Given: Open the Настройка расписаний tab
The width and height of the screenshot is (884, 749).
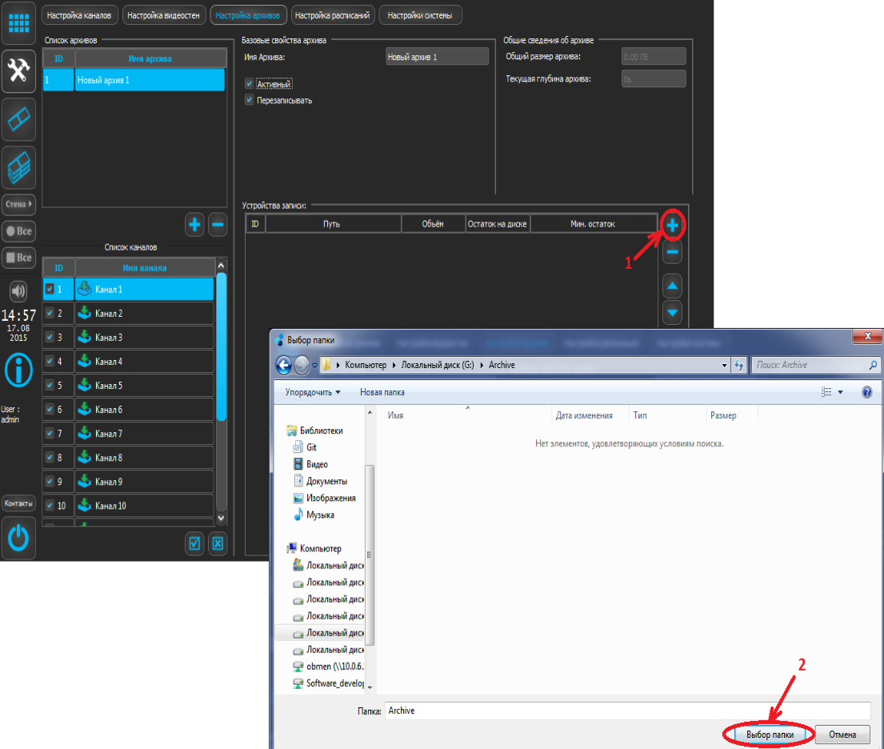Looking at the screenshot, I should click(x=332, y=14).
